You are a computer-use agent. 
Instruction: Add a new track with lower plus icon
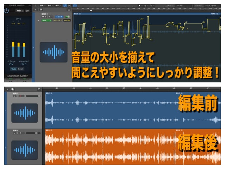point(7,89)
